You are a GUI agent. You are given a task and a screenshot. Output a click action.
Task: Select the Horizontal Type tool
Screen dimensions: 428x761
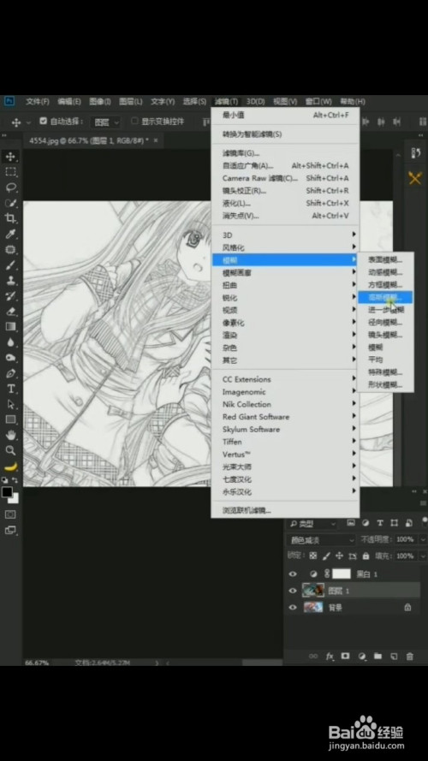(x=10, y=389)
